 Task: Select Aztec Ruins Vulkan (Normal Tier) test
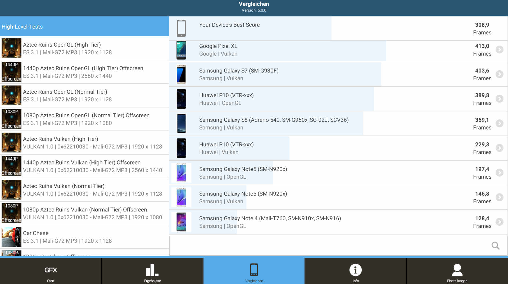point(84,190)
